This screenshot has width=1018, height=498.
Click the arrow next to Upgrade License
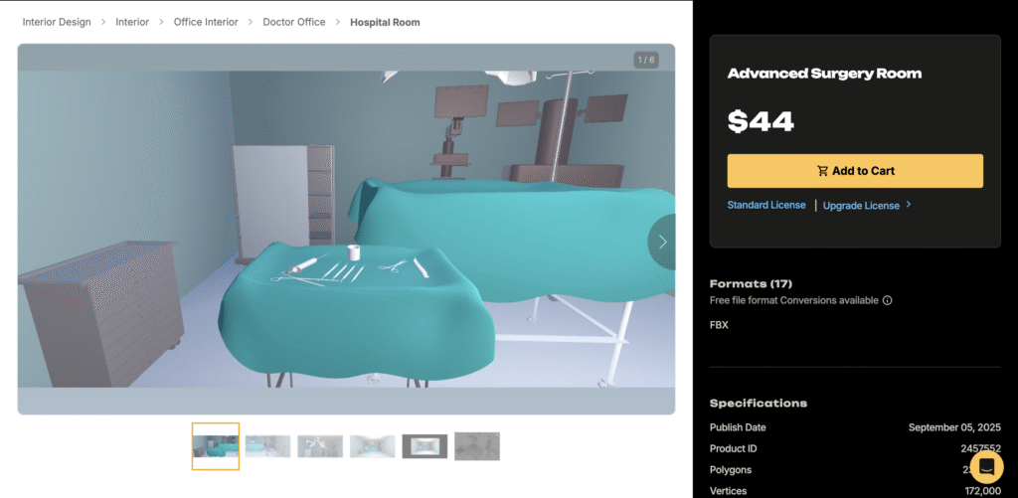(x=908, y=205)
